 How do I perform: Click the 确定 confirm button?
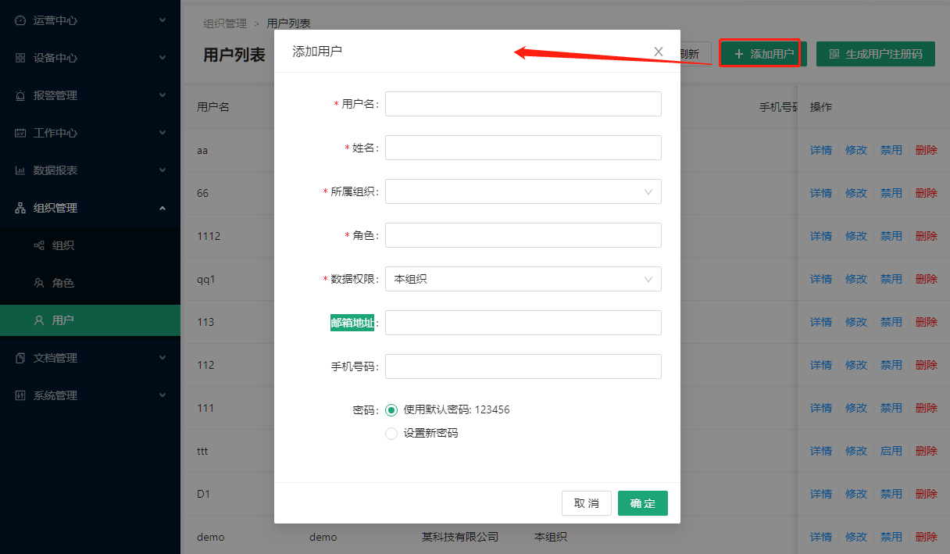tap(642, 503)
